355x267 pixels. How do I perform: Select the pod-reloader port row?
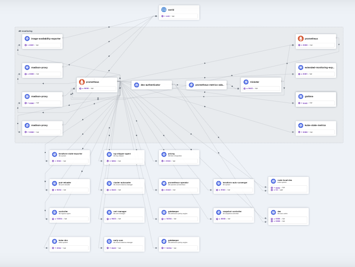click(70, 190)
